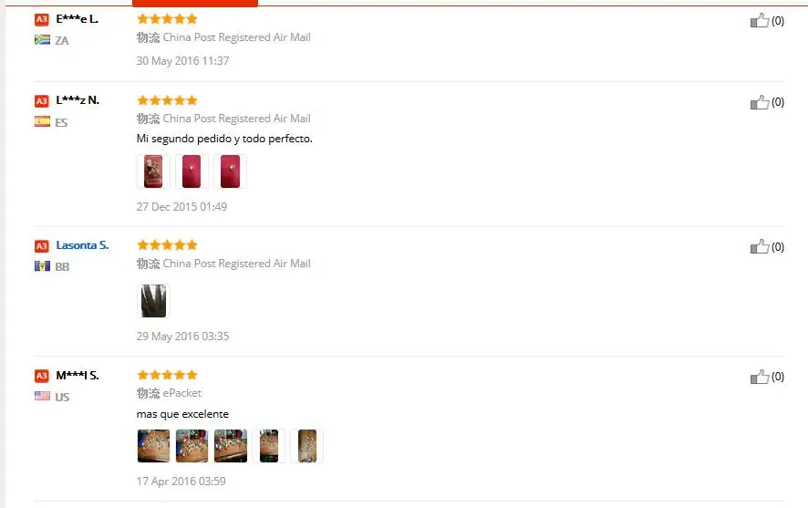808x508 pixels.
Task: View second red case thumbnail
Action: click(192, 171)
